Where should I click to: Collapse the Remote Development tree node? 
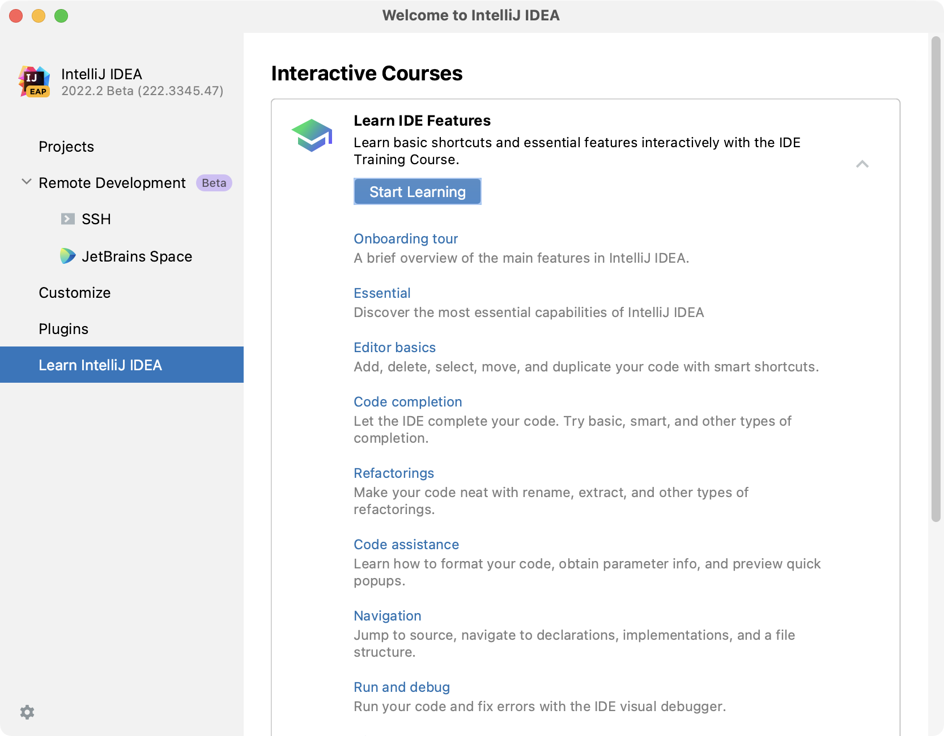[x=26, y=182]
